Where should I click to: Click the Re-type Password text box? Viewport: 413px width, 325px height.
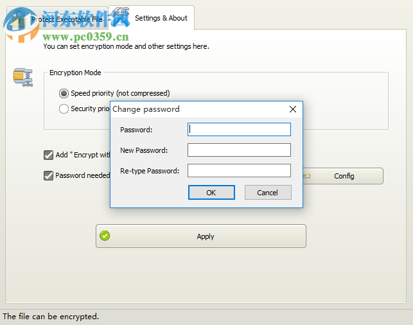coord(239,171)
